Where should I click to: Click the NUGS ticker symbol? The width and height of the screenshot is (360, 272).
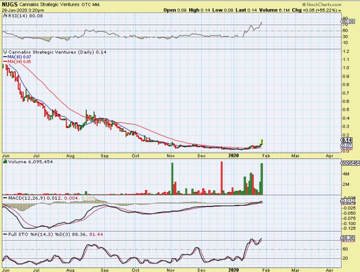point(9,4)
